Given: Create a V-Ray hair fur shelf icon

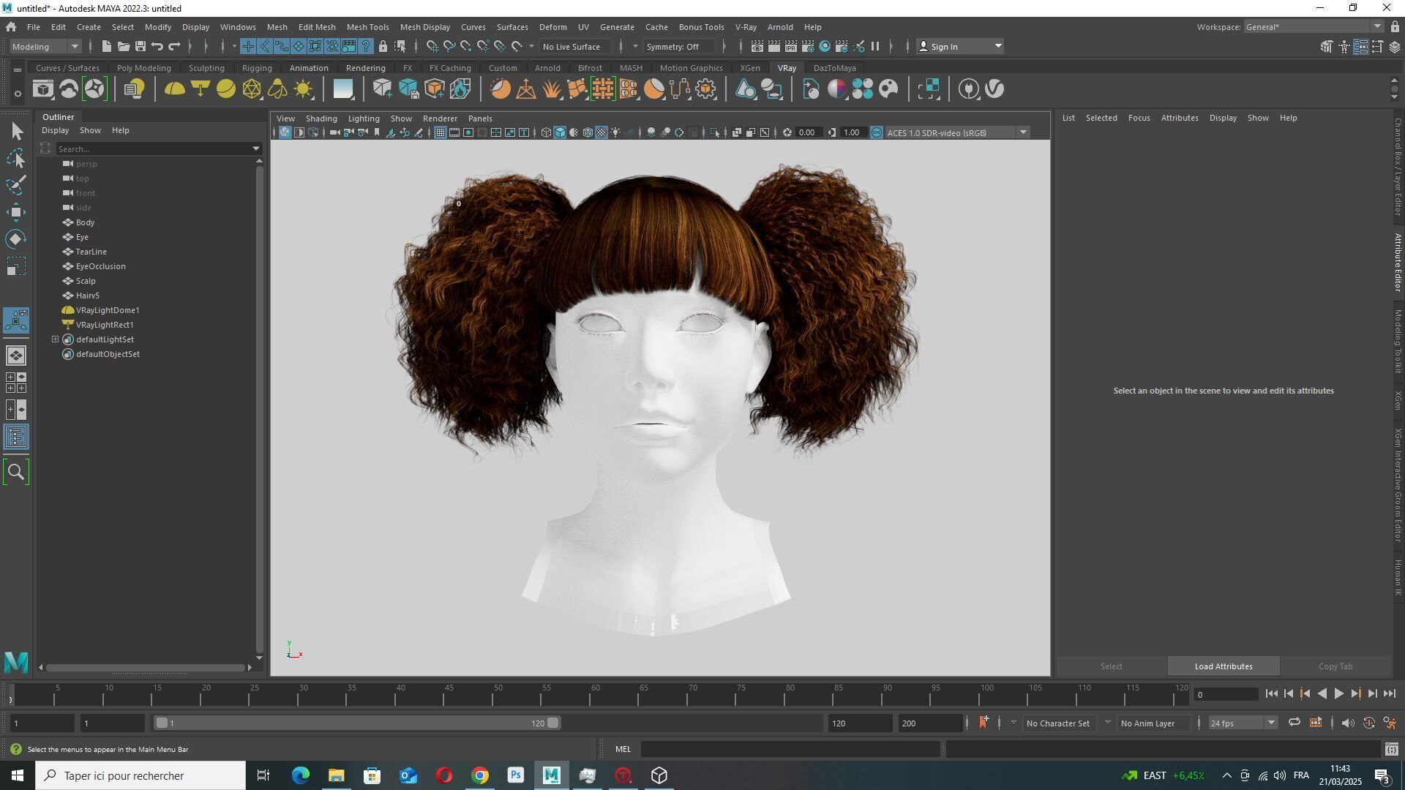Looking at the screenshot, I should [551, 89].
